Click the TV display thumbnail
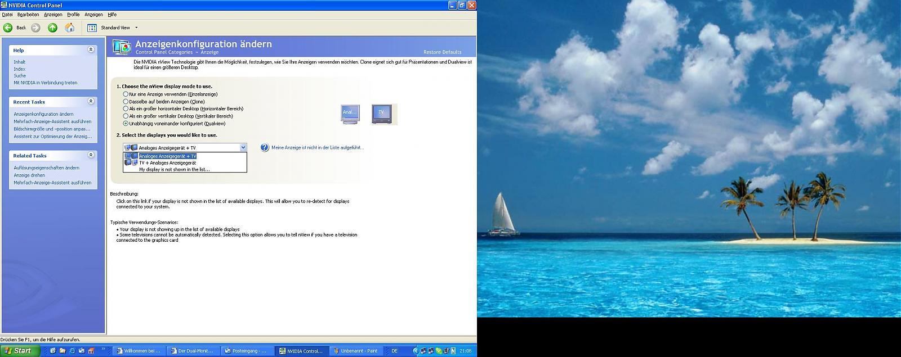Viewport: 901px width, 357px height. tap(381, 113)
